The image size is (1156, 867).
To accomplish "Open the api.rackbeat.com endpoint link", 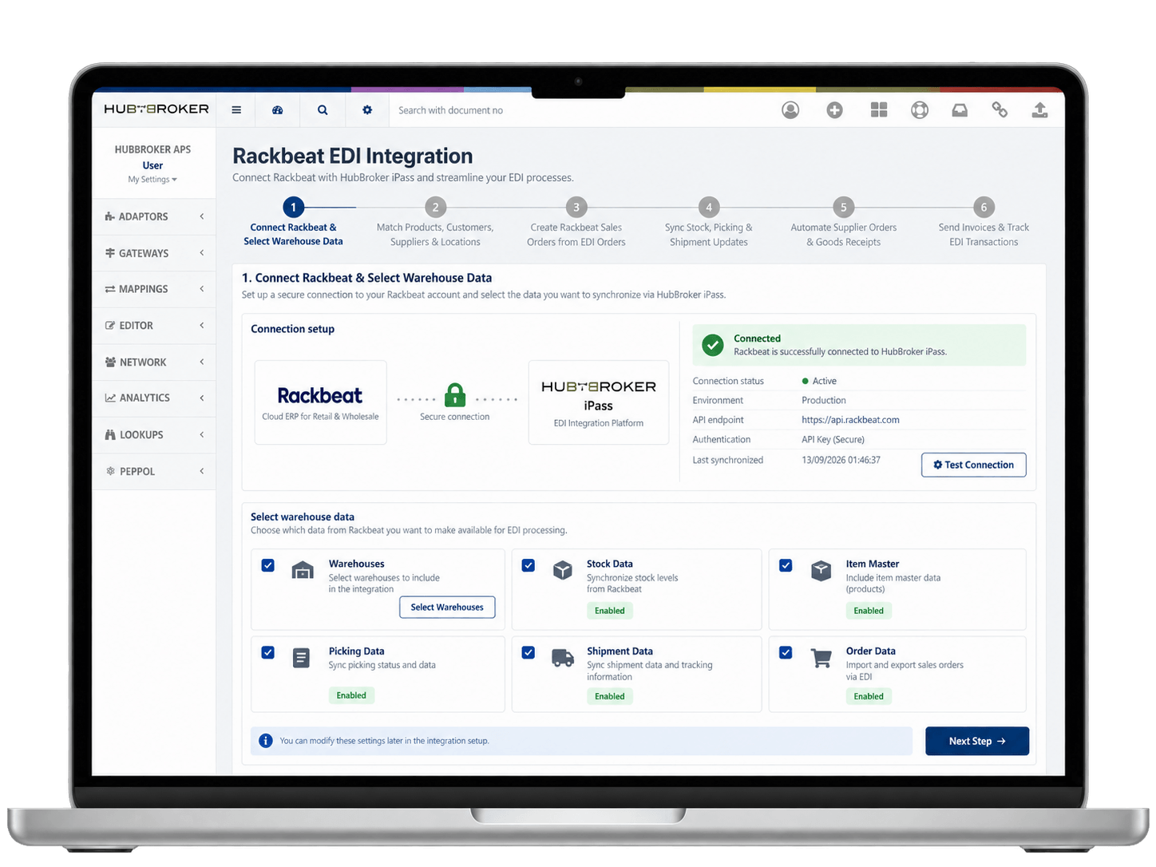I will click(x=850, y=420).
